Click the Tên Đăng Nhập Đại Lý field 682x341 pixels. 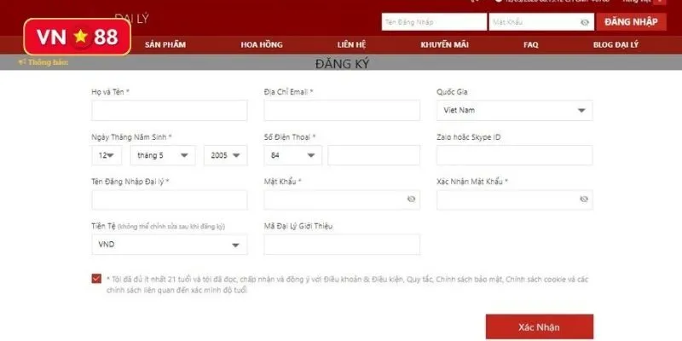coord(169,199)
